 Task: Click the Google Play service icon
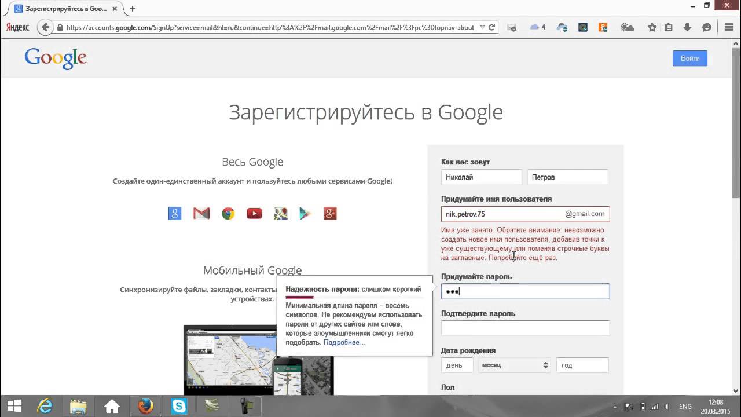click(305, 214)
